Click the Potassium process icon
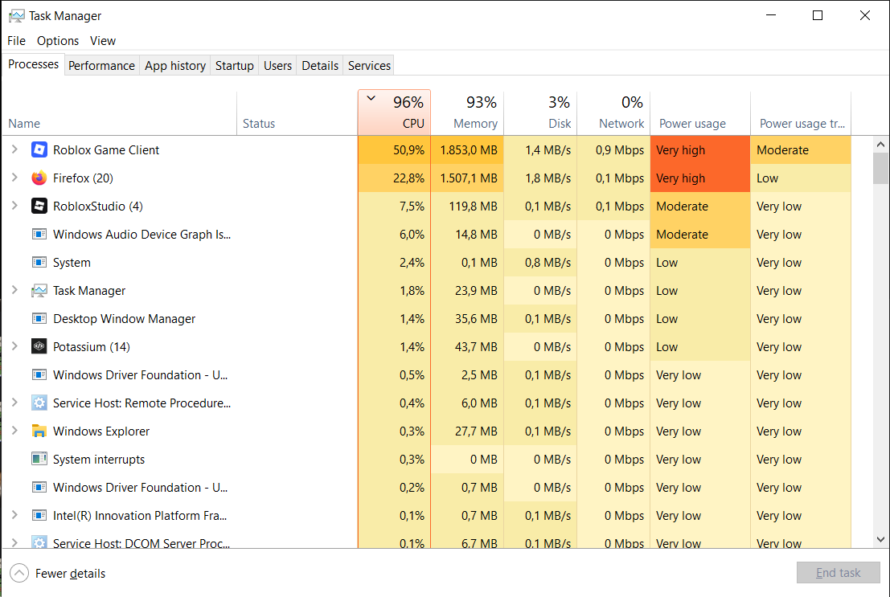890x597 pixels. 39,347
